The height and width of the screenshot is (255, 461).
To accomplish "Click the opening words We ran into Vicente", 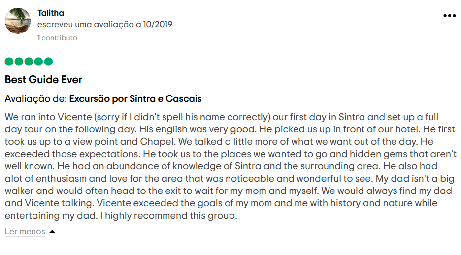I will coord(48,117).
